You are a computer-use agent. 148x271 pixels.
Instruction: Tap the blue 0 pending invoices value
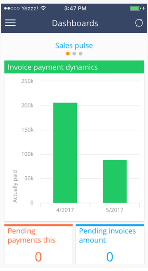click(110, 257)
